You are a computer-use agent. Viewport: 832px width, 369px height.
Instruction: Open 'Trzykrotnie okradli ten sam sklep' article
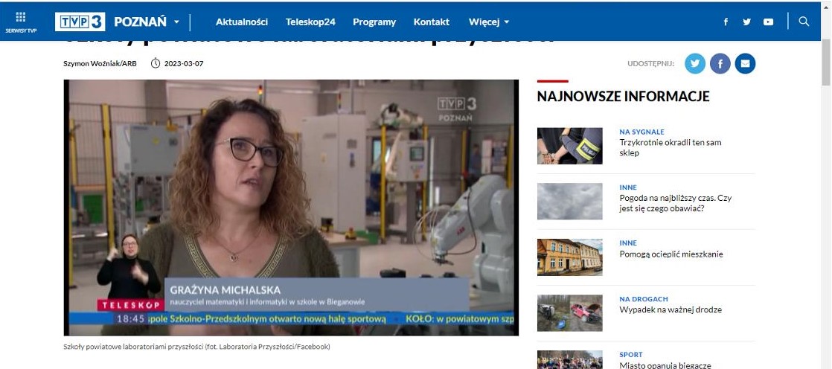click(x=671, y=147)
